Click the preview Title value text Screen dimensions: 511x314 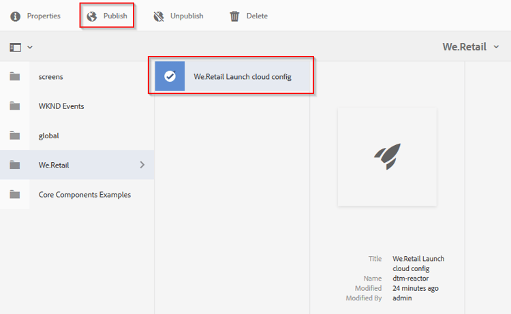coord(418,264)
